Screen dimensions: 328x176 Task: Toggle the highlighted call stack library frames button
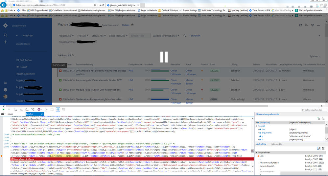tap(318, 148)
